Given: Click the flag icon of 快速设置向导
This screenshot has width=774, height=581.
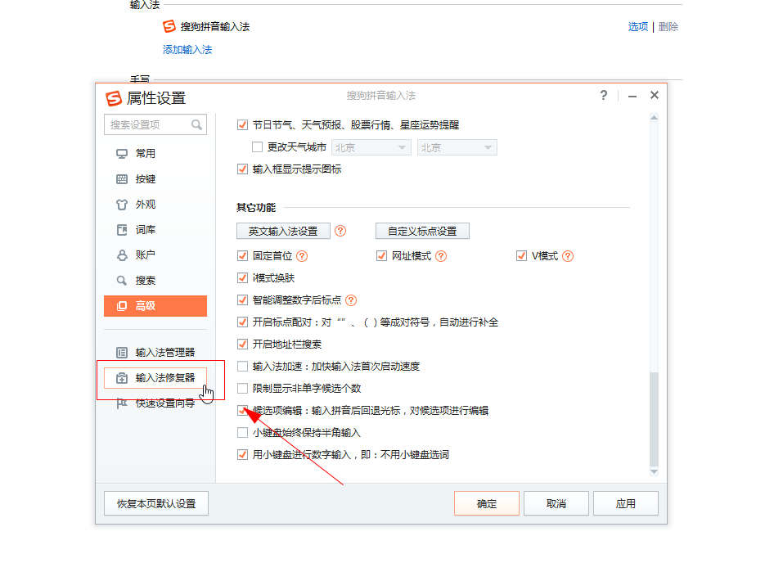Looking at the screenshot, I should pos(122,403).
